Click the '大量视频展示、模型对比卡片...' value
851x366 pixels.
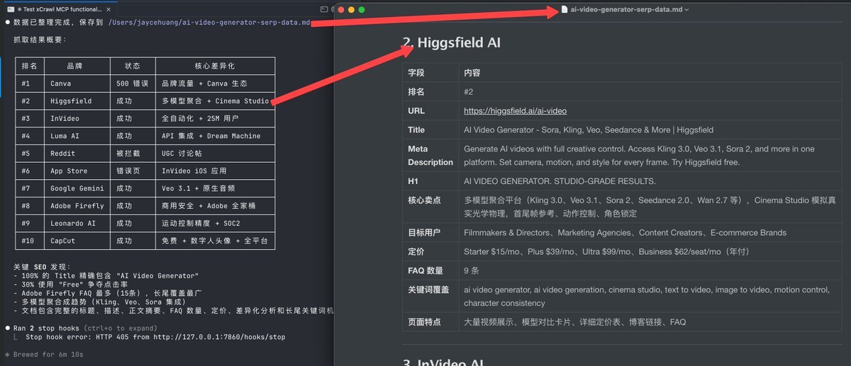pyautogui.click(x=575, y=322)
